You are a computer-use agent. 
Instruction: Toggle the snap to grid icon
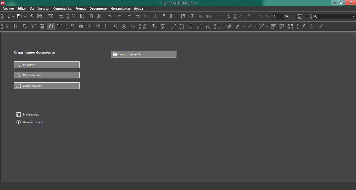pyautogui.click(x=228, y=16)
